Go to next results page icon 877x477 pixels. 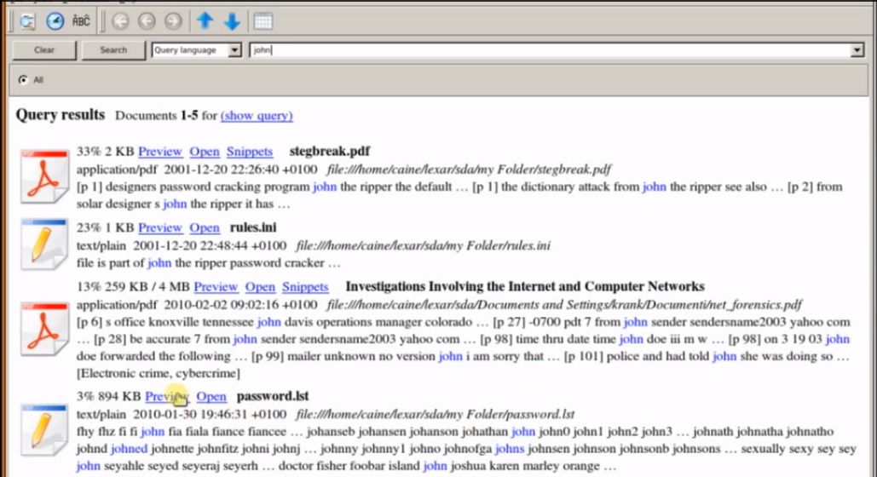[x=173, y=21]
